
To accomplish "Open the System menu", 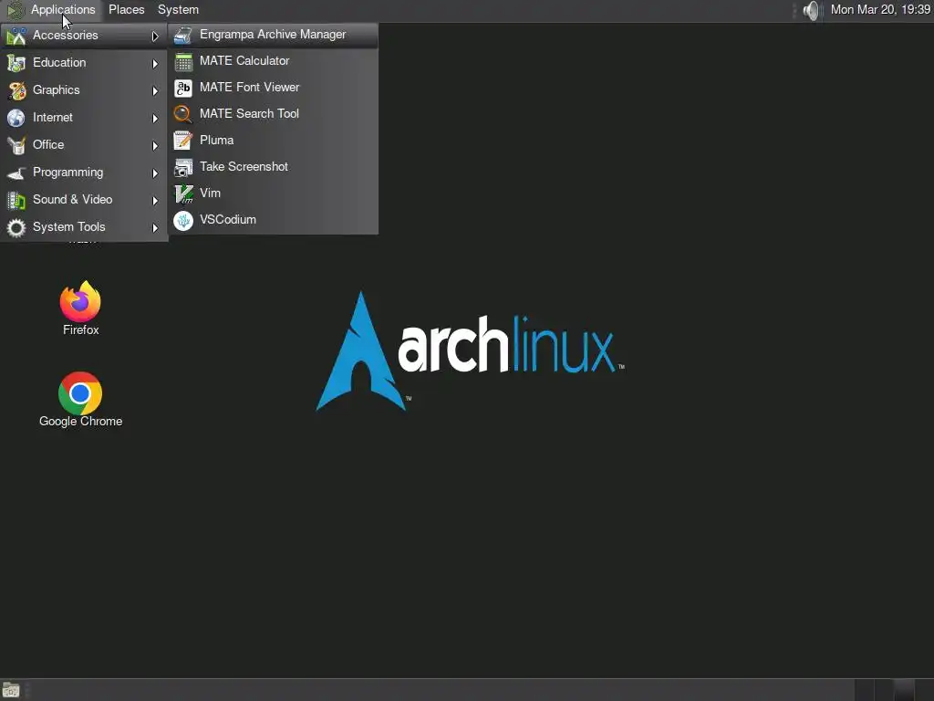I will coord(178,9).
